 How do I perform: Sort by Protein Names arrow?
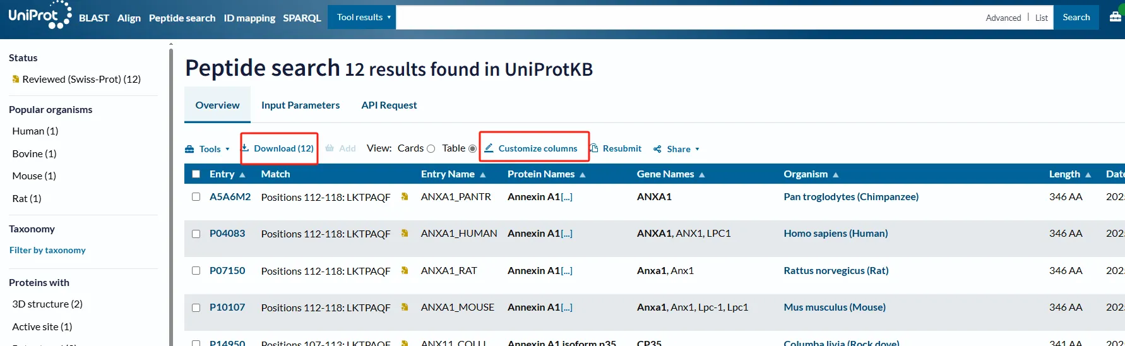click(583, 175)
